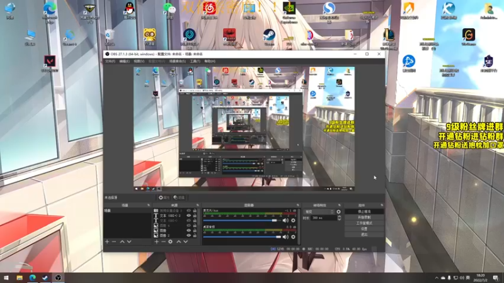Open Steam from the desktop shortcut
504x283 pixels.
[269, 37]
